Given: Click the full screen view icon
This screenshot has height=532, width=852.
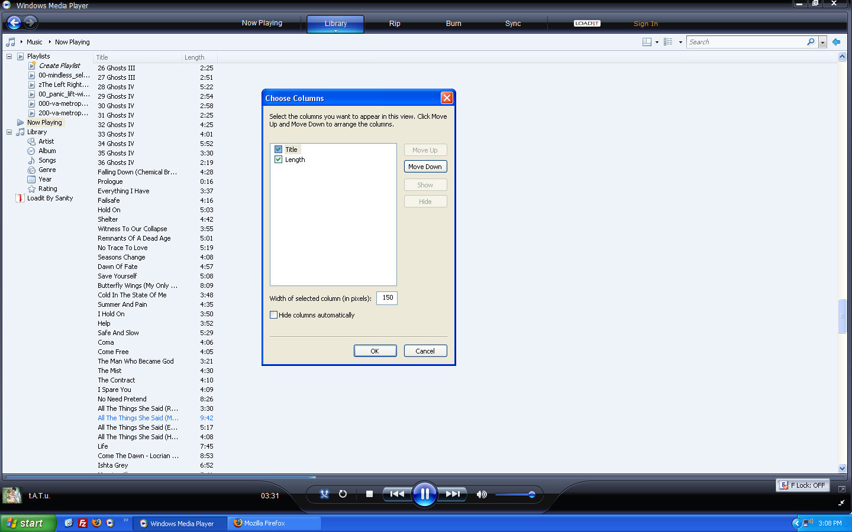Looking at the screenshot, I should [841, 489].
